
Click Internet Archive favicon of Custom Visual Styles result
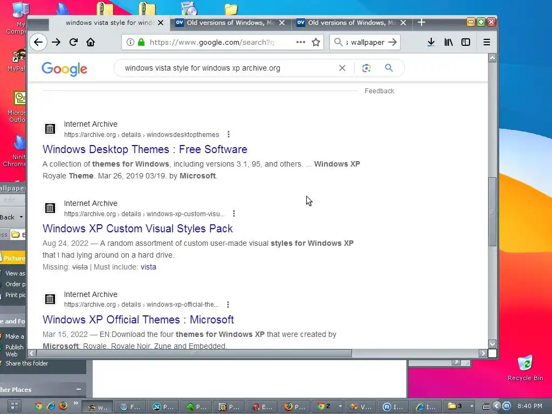[x=50, y=208]
